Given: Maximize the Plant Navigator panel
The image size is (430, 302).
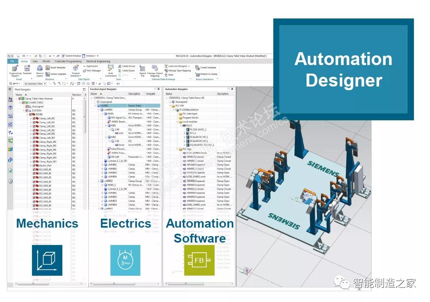Looking at the screenshot, I should pos(84,89).
